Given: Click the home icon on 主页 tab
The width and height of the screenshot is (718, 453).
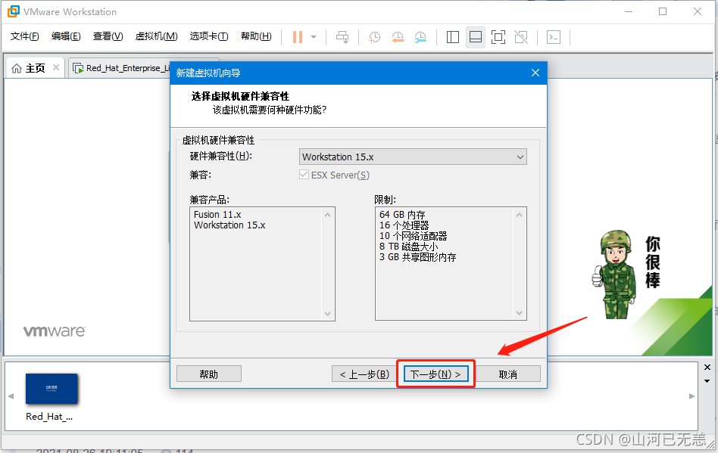Looking at the screenshot, I should point(17,68).
